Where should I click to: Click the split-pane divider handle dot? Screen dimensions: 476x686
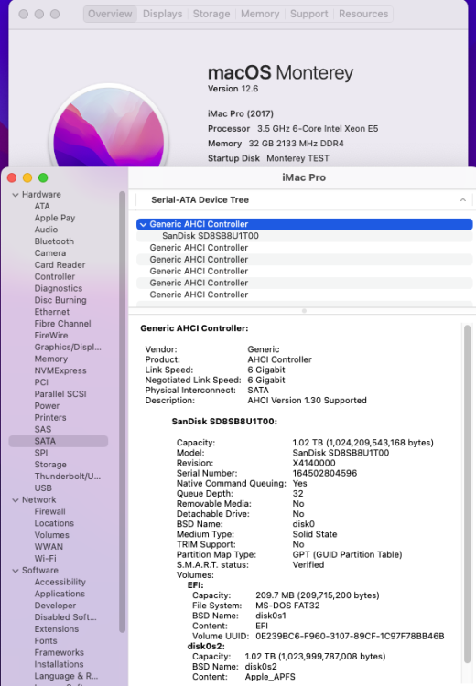tap(304, 311)
